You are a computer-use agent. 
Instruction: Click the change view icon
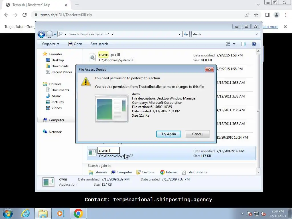[228, 44]
